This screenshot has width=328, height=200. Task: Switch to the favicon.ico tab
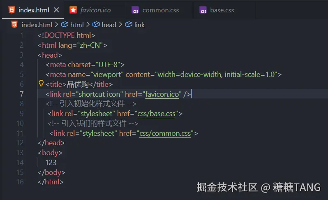[95, 10]
